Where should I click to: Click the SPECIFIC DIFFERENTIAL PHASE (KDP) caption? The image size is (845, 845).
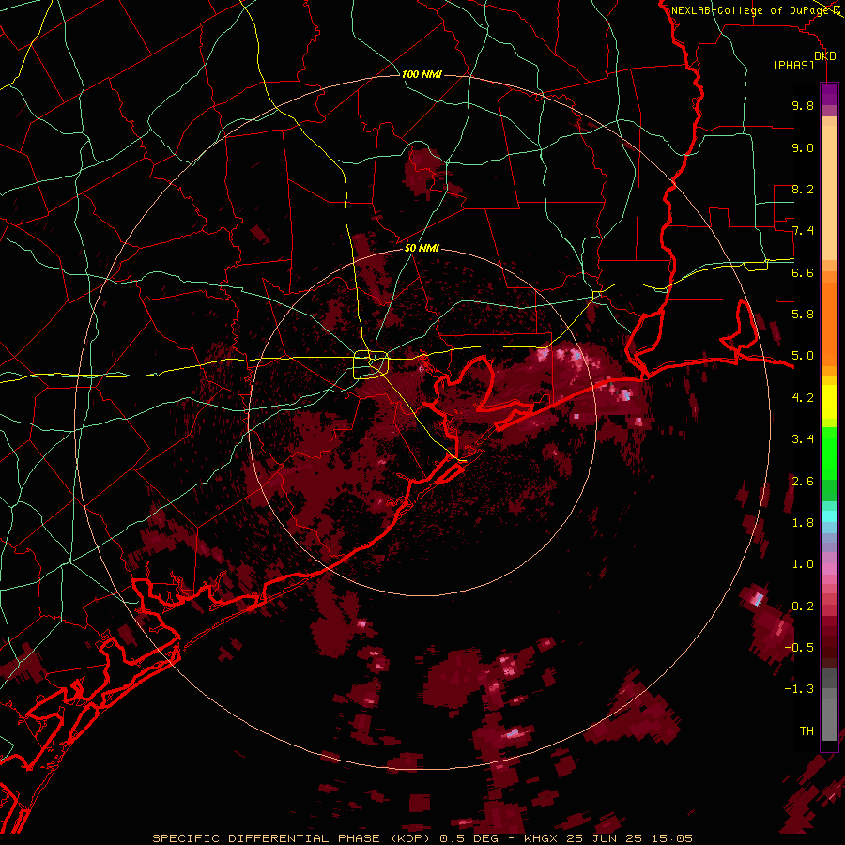pyautogui.click(x=293, y=838)
